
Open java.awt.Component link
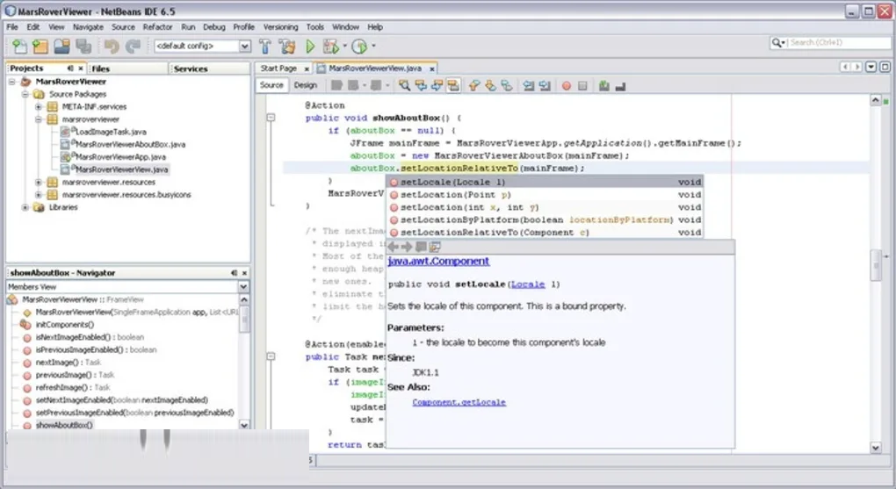coord(438,261)
